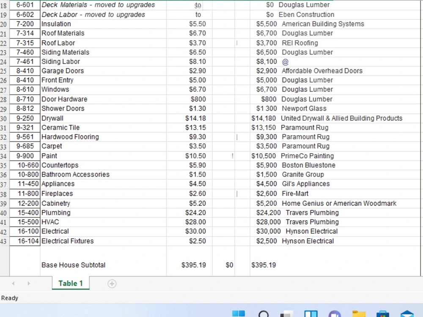Click the $395.19 subtotal under amounts column
Screen dimensions: 423x317
[x=194, y=265]
